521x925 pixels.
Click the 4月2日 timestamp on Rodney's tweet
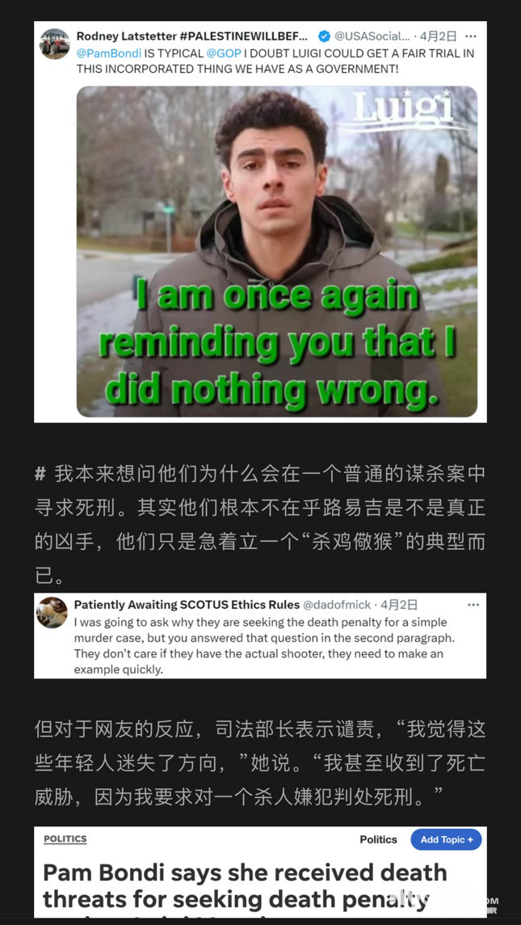tap(438, 36)
